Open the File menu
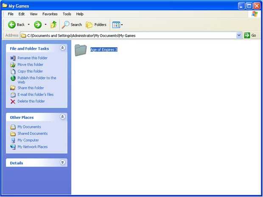This screenshot has width=263, height=197. point(11,14)
